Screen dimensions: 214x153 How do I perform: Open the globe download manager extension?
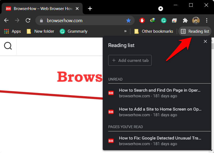153,21
